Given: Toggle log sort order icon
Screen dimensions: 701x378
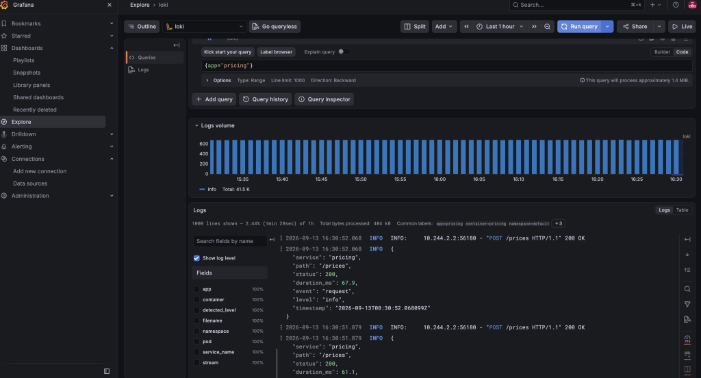Looking at the screenshot, I should coord(687,270).
